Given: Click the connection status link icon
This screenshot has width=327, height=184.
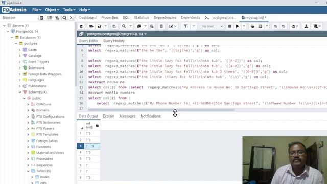Looking at the screenshot, I should pos(81,34).
